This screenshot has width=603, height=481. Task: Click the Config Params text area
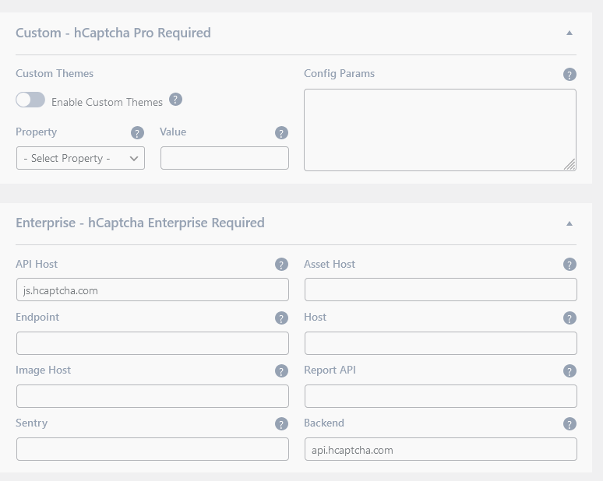pos(439,129)
